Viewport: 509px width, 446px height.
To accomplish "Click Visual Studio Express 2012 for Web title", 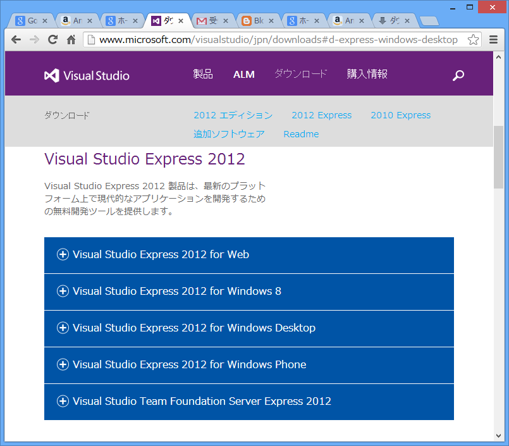I will [161, 254].
